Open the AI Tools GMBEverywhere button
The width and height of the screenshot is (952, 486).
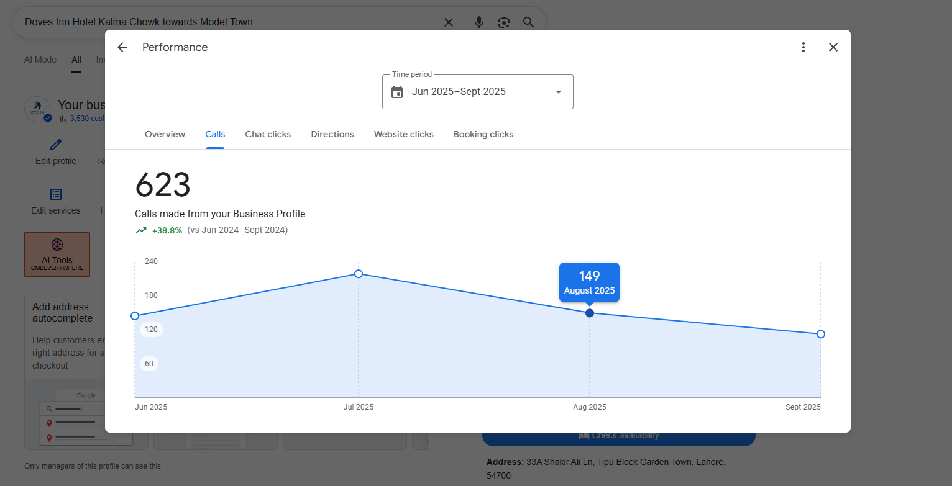pos(57,254)
